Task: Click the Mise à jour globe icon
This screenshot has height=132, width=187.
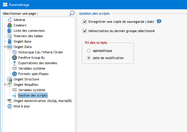Action: tap(10, 106)
